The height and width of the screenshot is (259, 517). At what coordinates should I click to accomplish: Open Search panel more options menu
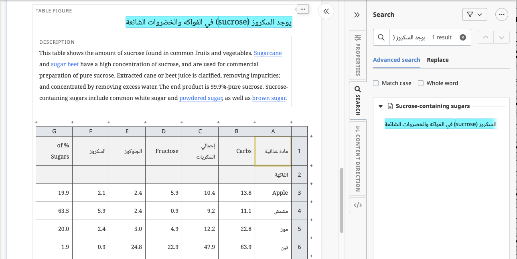tap(502, 15)
